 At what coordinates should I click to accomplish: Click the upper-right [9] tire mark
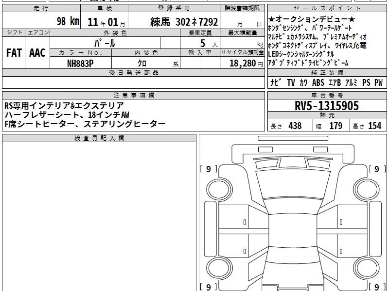coord(377,169)
